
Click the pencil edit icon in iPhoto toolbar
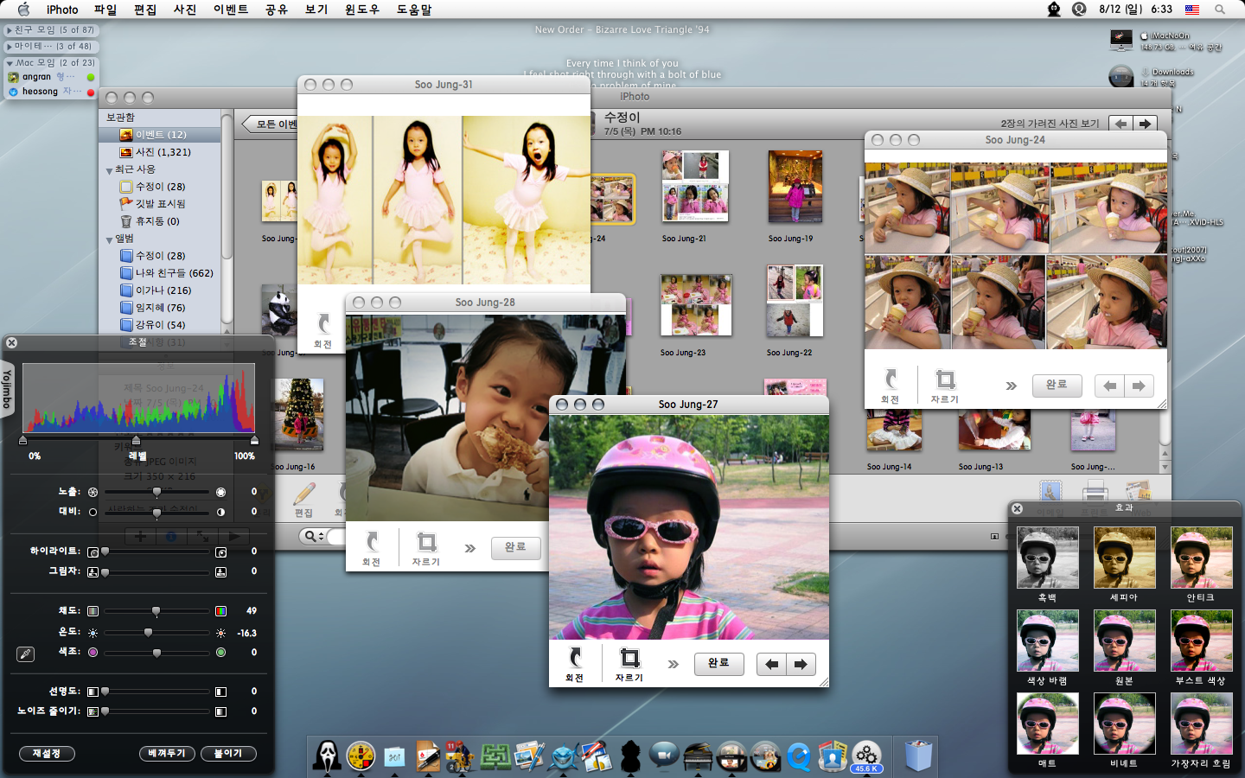pyautogui.click(x=303, y=494)
